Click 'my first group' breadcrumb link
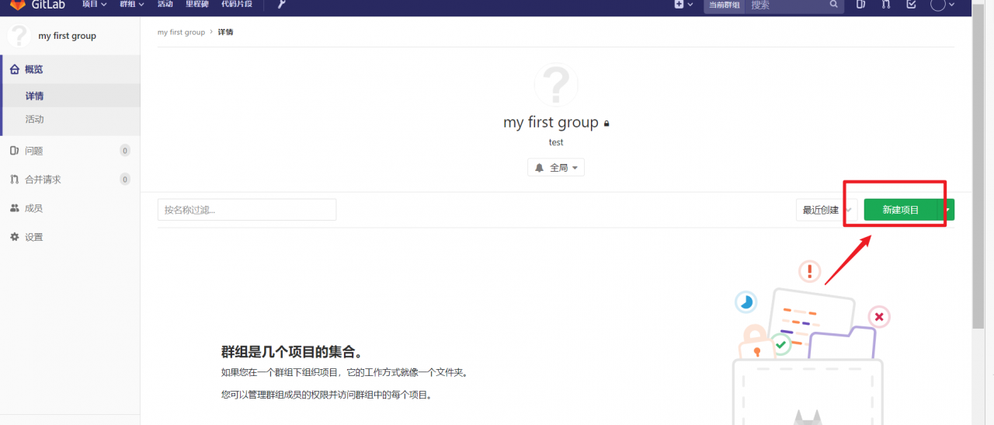The width and height of the screenshot is (994, 425). [181, 33]
